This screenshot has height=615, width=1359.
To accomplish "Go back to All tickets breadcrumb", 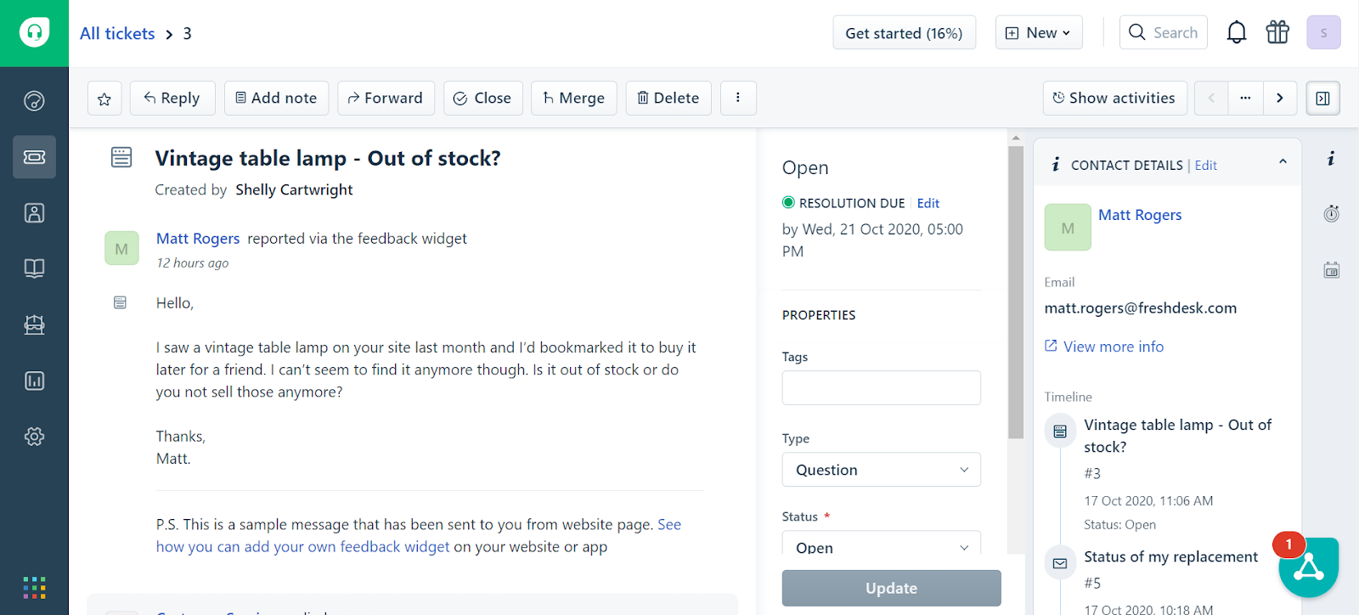I will 117,33.
